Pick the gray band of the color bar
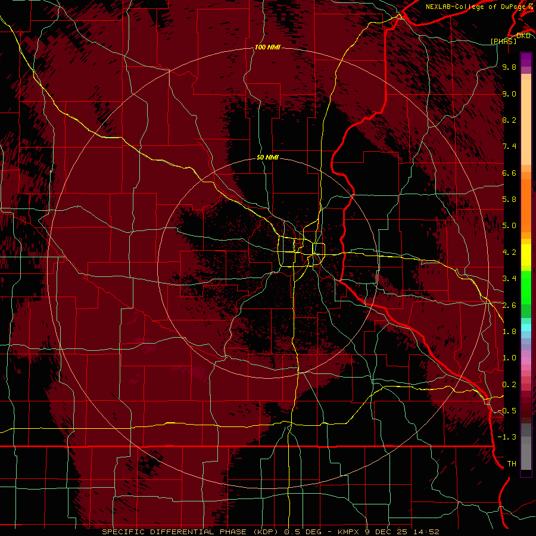 [526, 447]
